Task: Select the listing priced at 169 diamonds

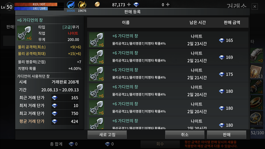Action: 168,57
